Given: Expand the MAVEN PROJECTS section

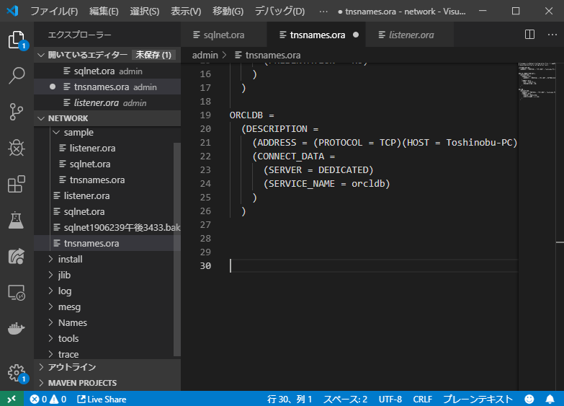Looking at the screenshot, I should click(107, 383).
